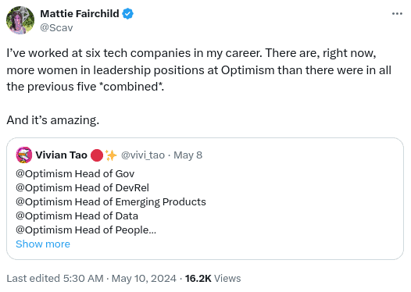Click @Optimism in Head of People line
The image size is (411, 292).
coord(44,230)
